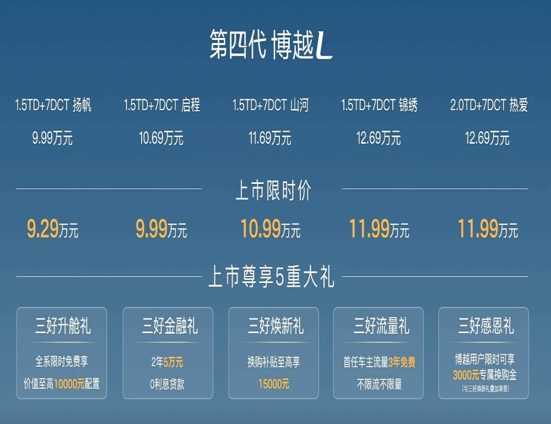This screenshot has width=551, height=424.
Task: Click the limited-time price 10.99万元
Action: pyautogui.click(x=270, y=229)
